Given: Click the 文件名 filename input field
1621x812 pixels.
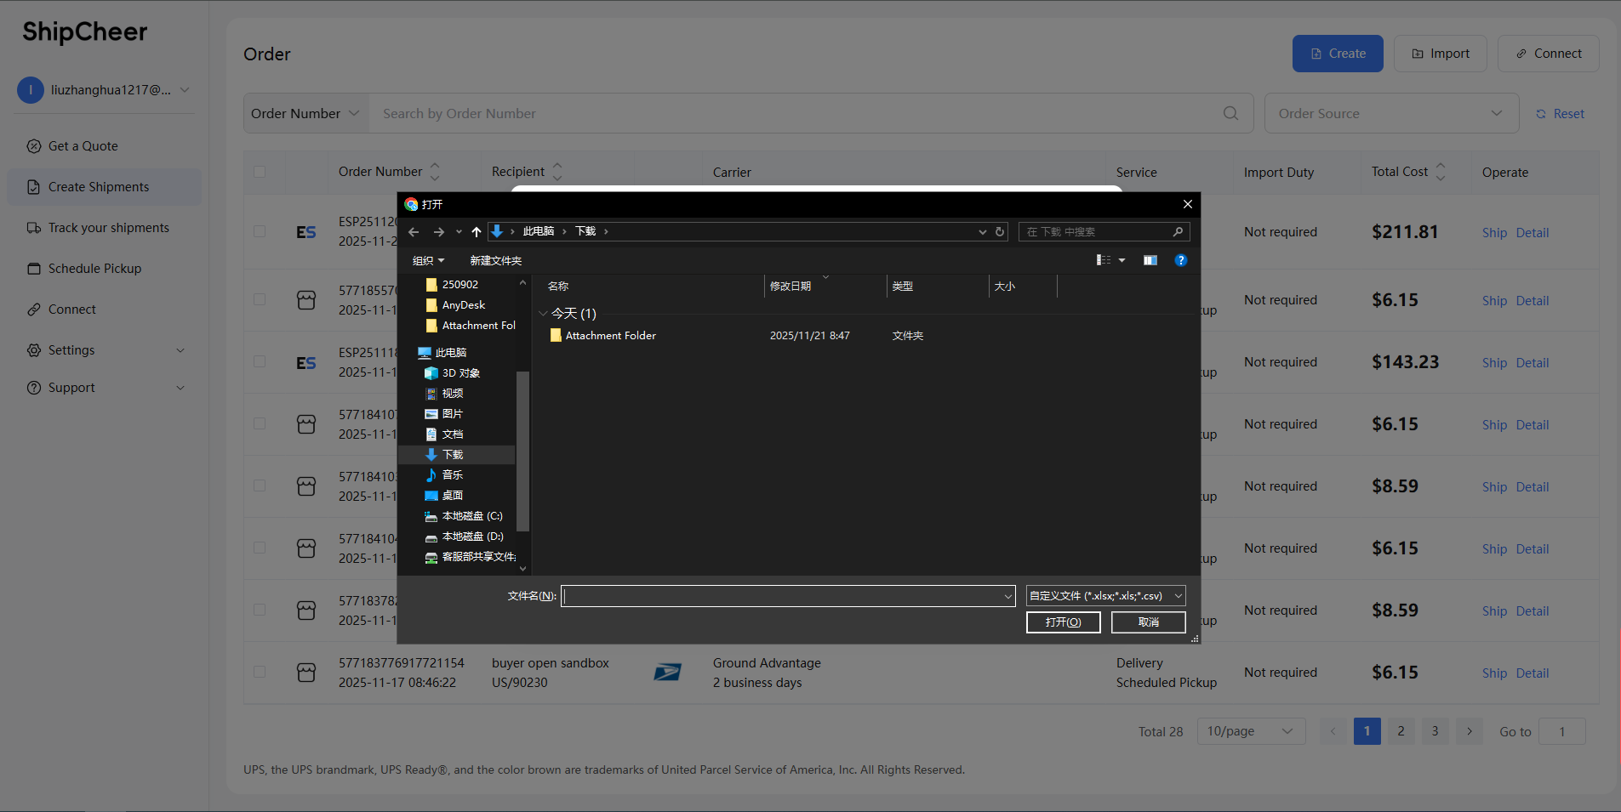Looking at the screenshot, I should coord(783,596).
